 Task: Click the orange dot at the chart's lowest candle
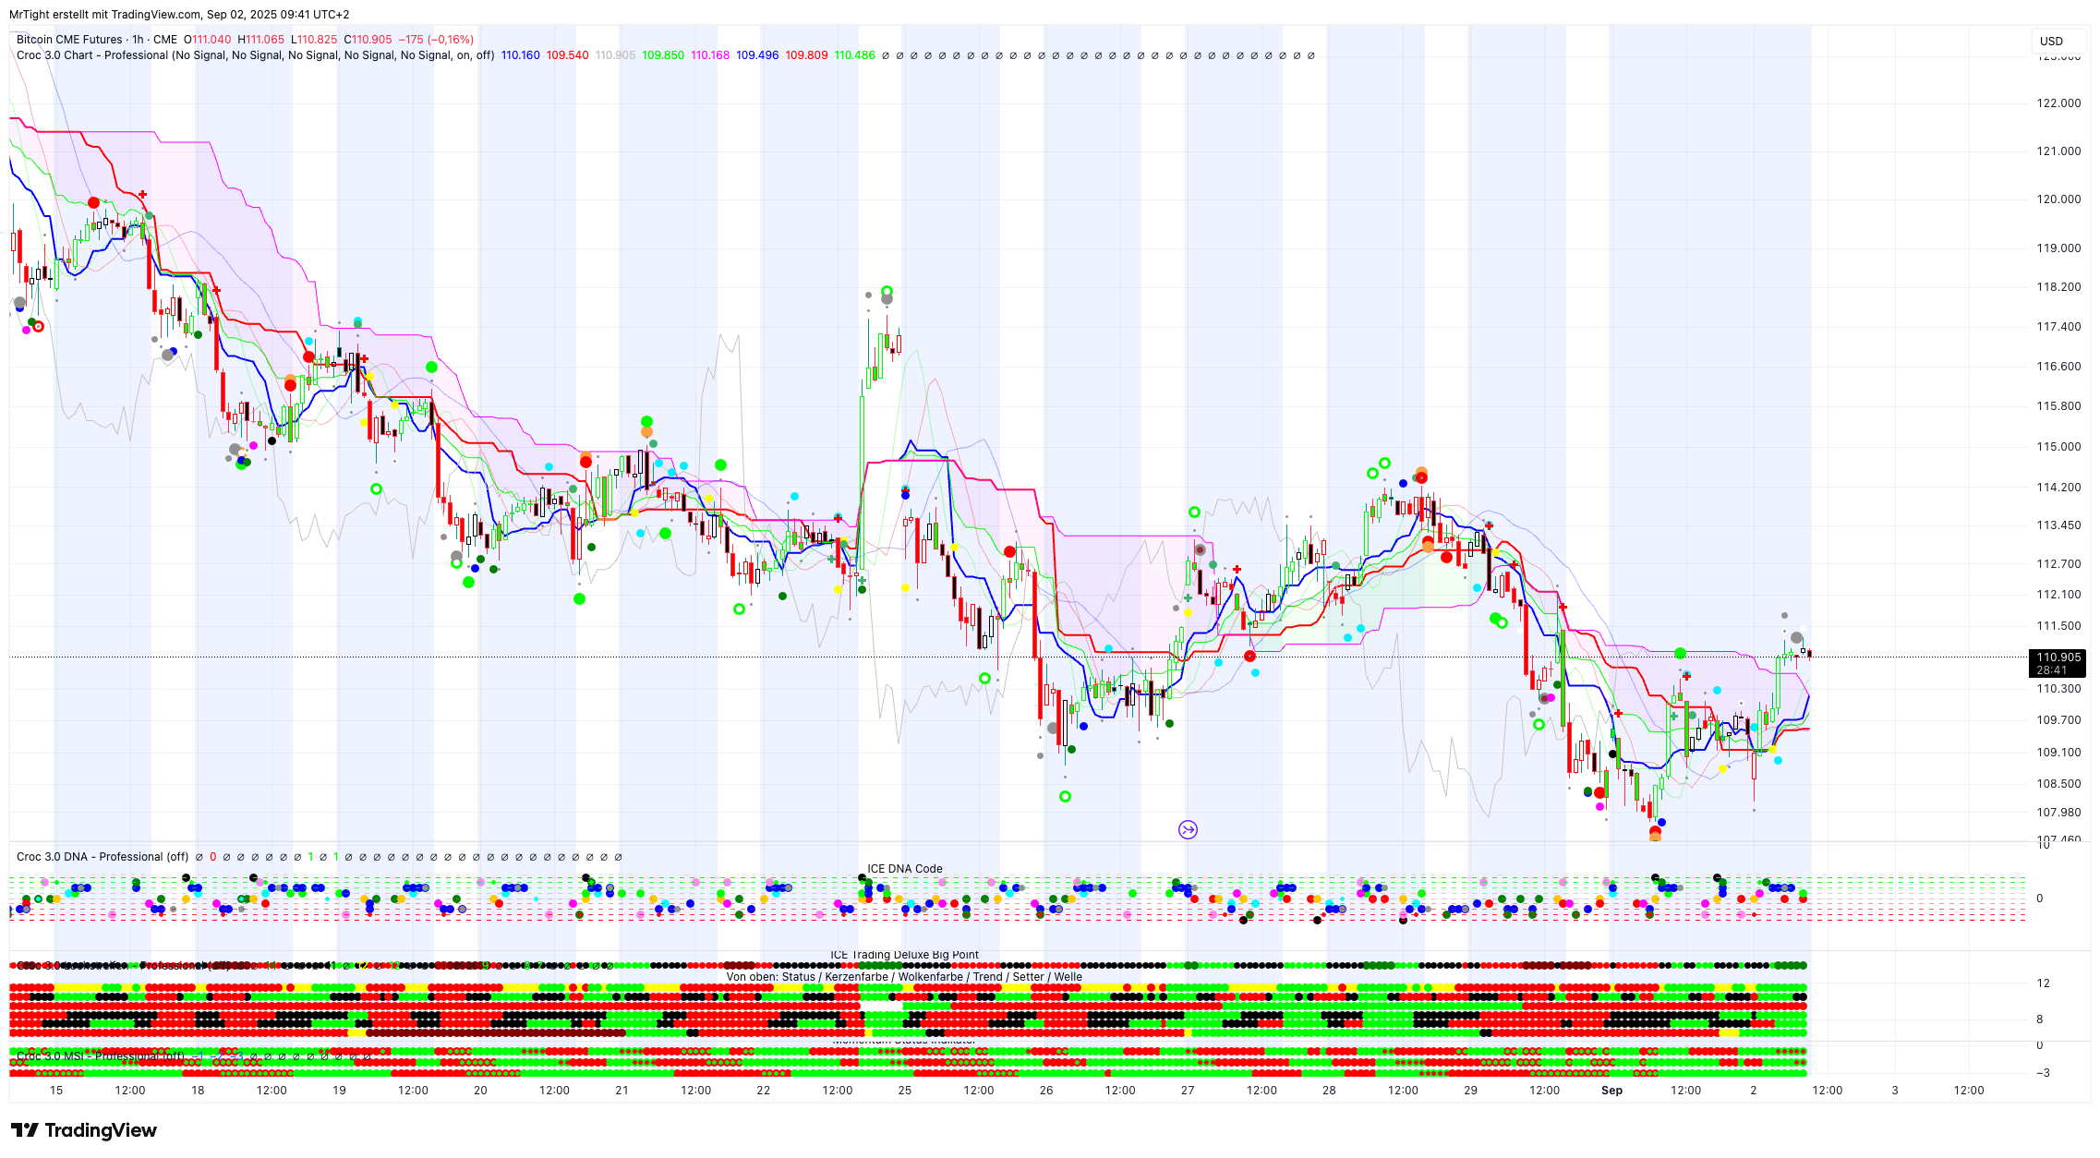(x=1655, y=836)
